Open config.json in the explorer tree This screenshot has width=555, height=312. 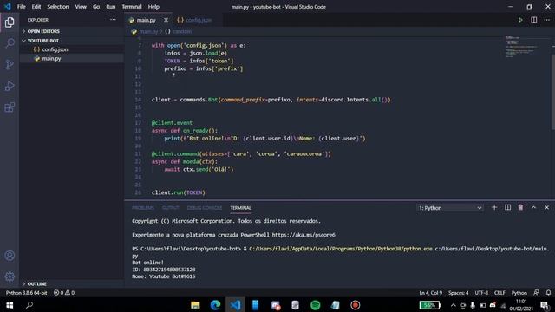click(x=55, y=49)
